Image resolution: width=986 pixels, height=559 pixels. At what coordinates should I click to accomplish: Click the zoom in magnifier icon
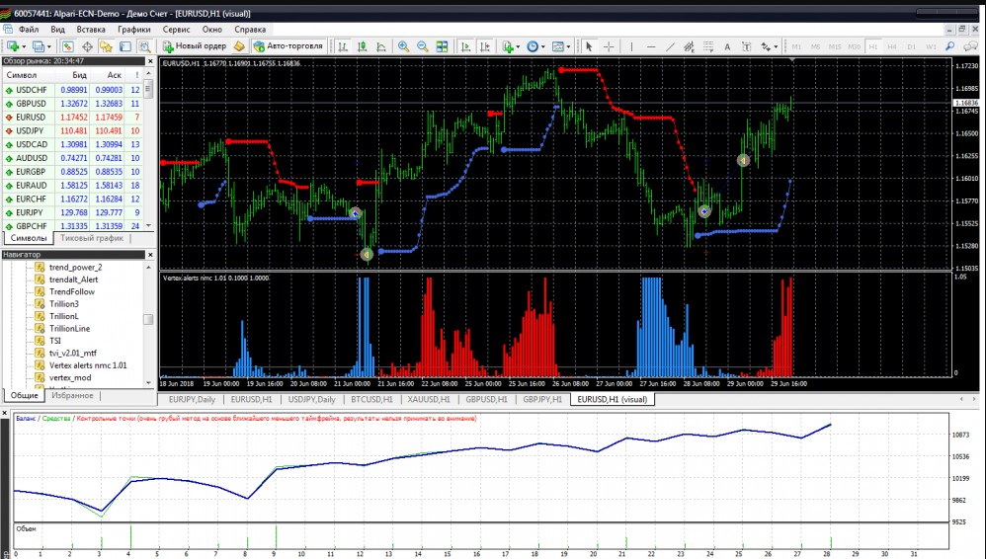(x=403, y=46)
